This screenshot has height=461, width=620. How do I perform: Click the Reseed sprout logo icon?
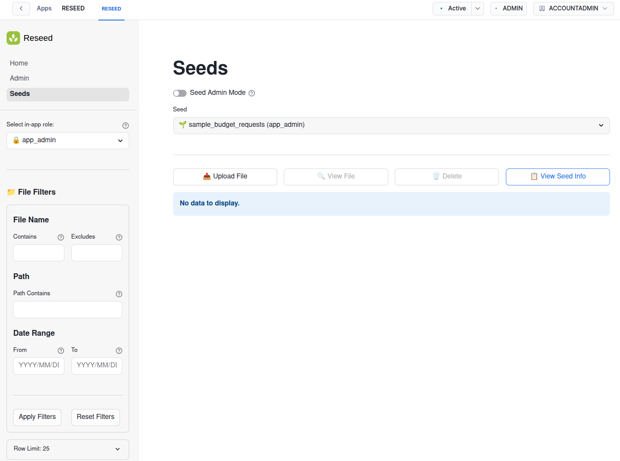(13, 38)
